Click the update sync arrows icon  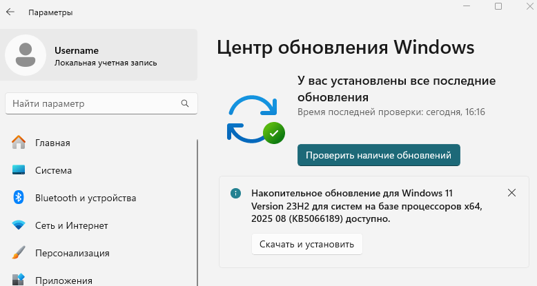coord(255,119)
